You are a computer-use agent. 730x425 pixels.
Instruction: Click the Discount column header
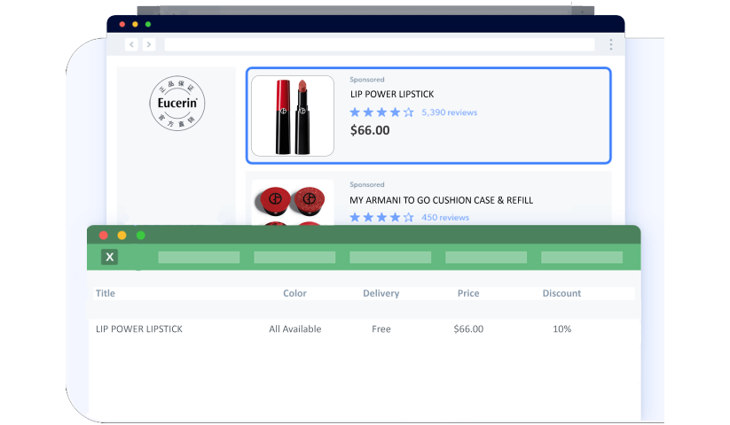(561, 293)
